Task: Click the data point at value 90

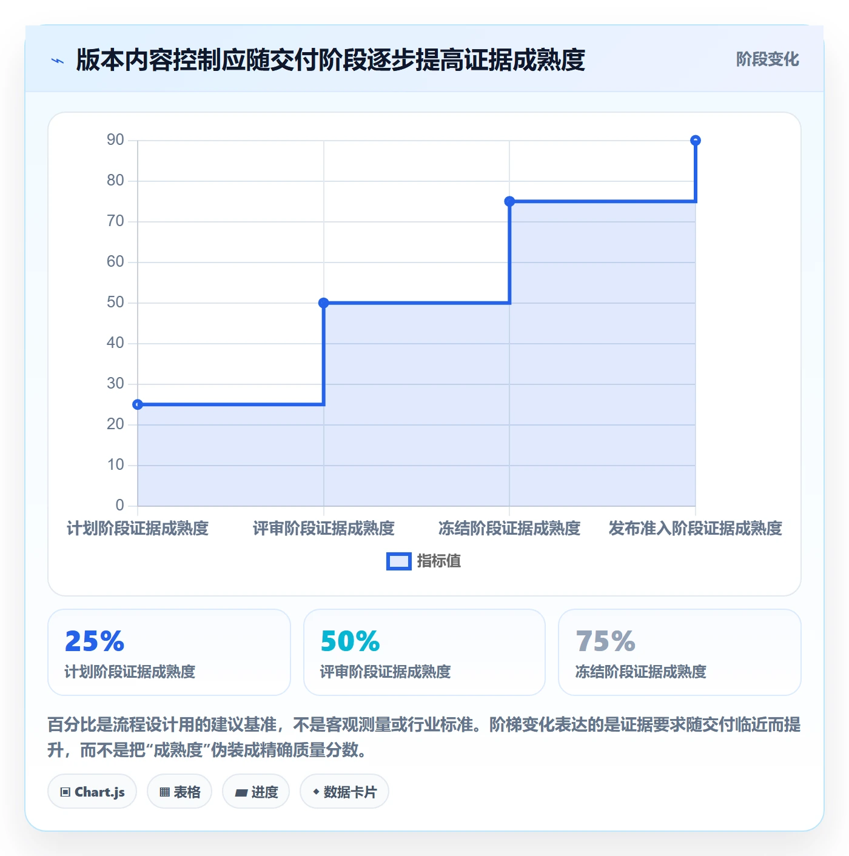Action: click(696, 141)
